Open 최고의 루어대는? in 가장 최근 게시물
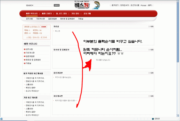This screenshot has height=121, width=180. [x=32, y=115]
